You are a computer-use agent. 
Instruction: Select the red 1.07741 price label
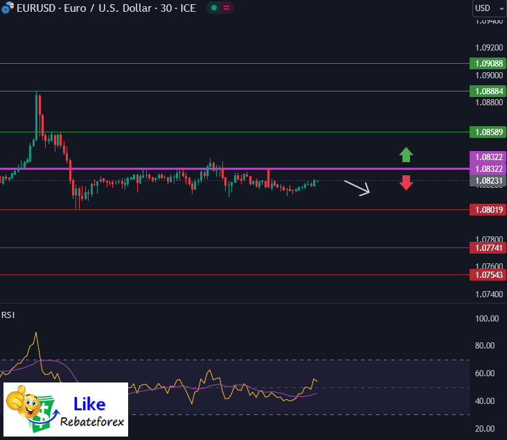point(488,247)
